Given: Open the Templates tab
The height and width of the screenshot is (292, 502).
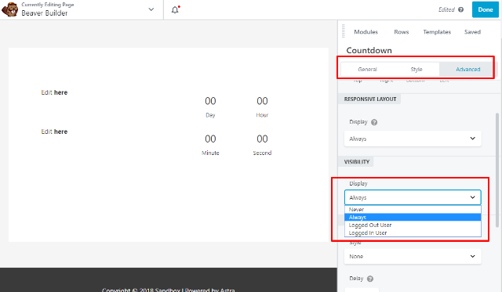Looking at the screenshot, I should point(437,32).
